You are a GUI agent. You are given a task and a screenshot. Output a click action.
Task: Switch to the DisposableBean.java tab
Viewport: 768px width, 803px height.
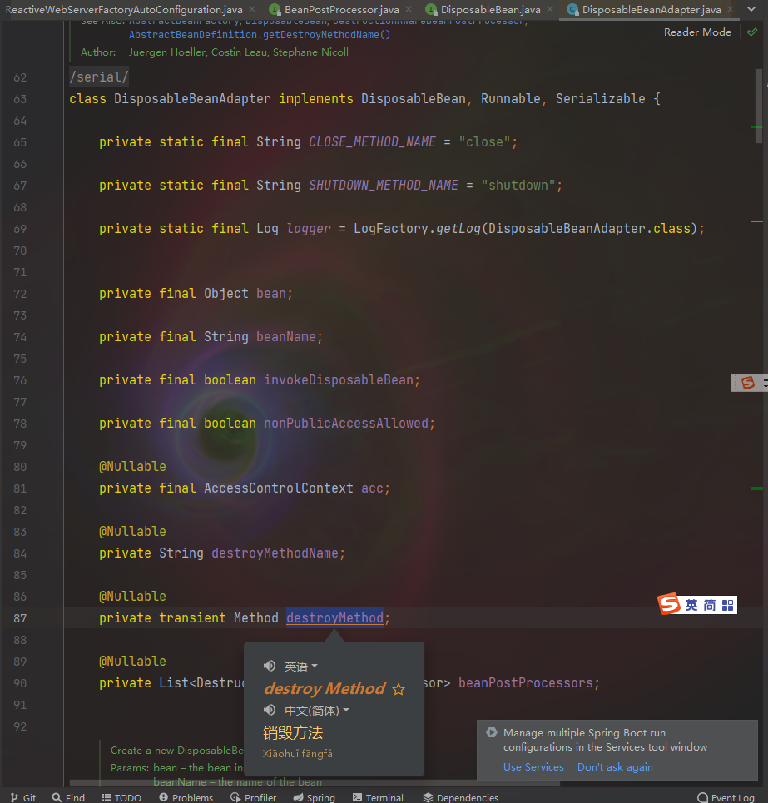click(490, 10)
